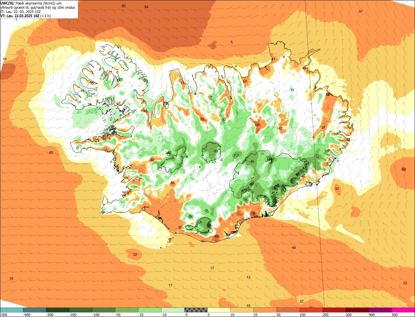
Task: Select the pale yellow 5 legend swatch
Action: click(x=219, y=310)
